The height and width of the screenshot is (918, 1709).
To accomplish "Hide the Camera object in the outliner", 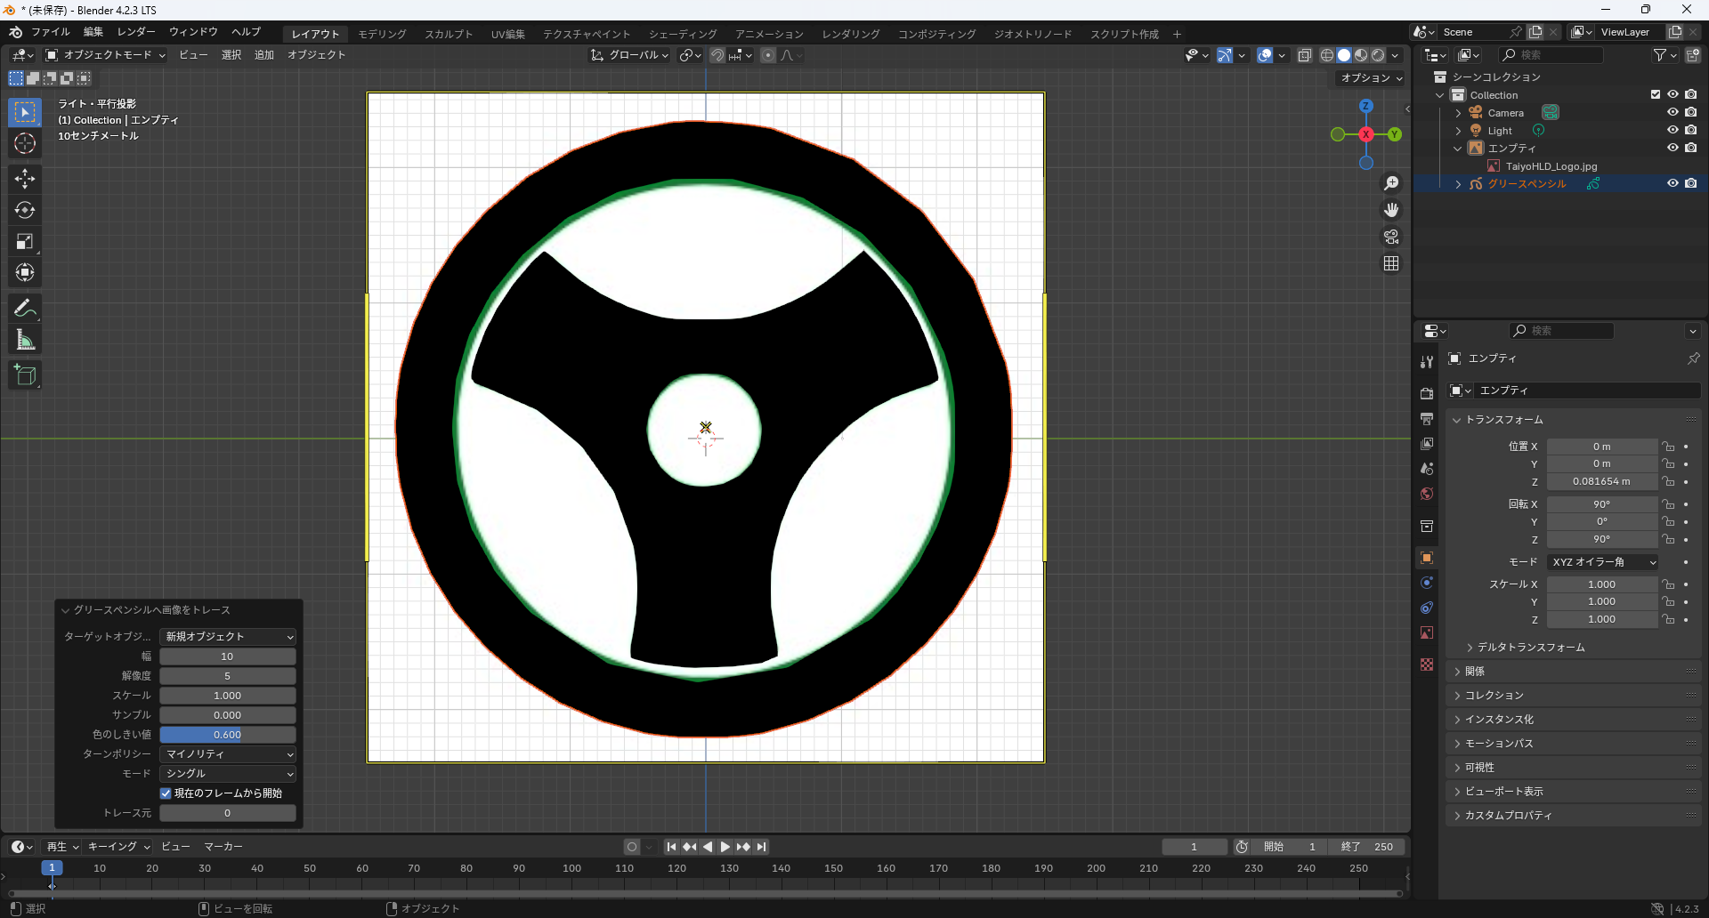I will [1673, 113].
